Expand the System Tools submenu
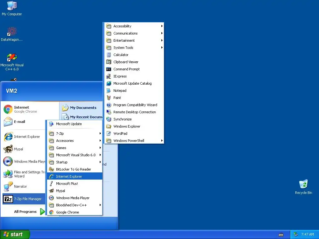 pyautogui.click(x=134, y=48)
